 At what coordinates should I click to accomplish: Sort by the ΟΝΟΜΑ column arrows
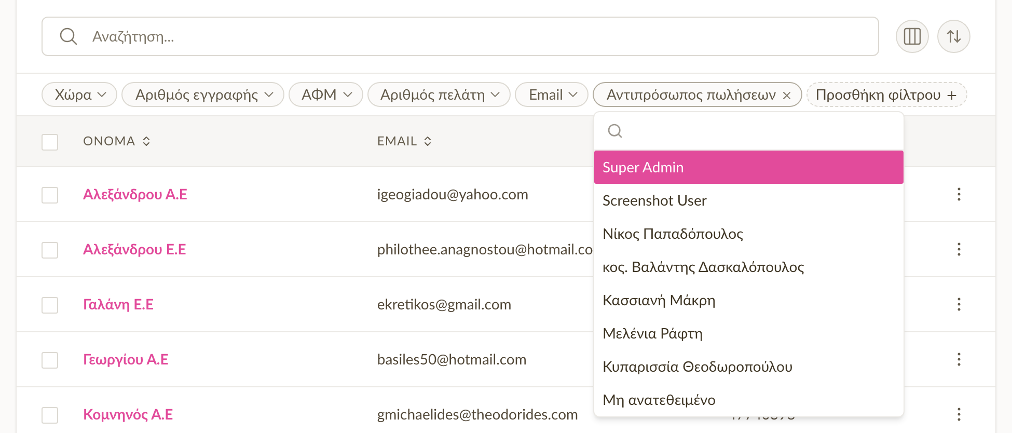point(146,141)
